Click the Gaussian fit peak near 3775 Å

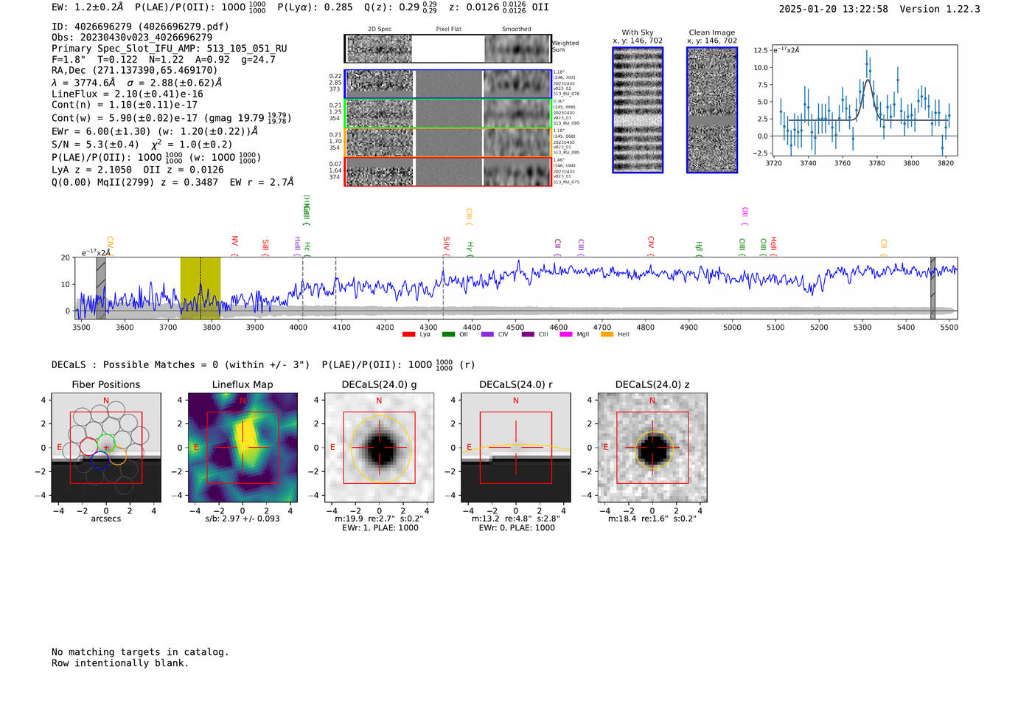coord(868,80)
